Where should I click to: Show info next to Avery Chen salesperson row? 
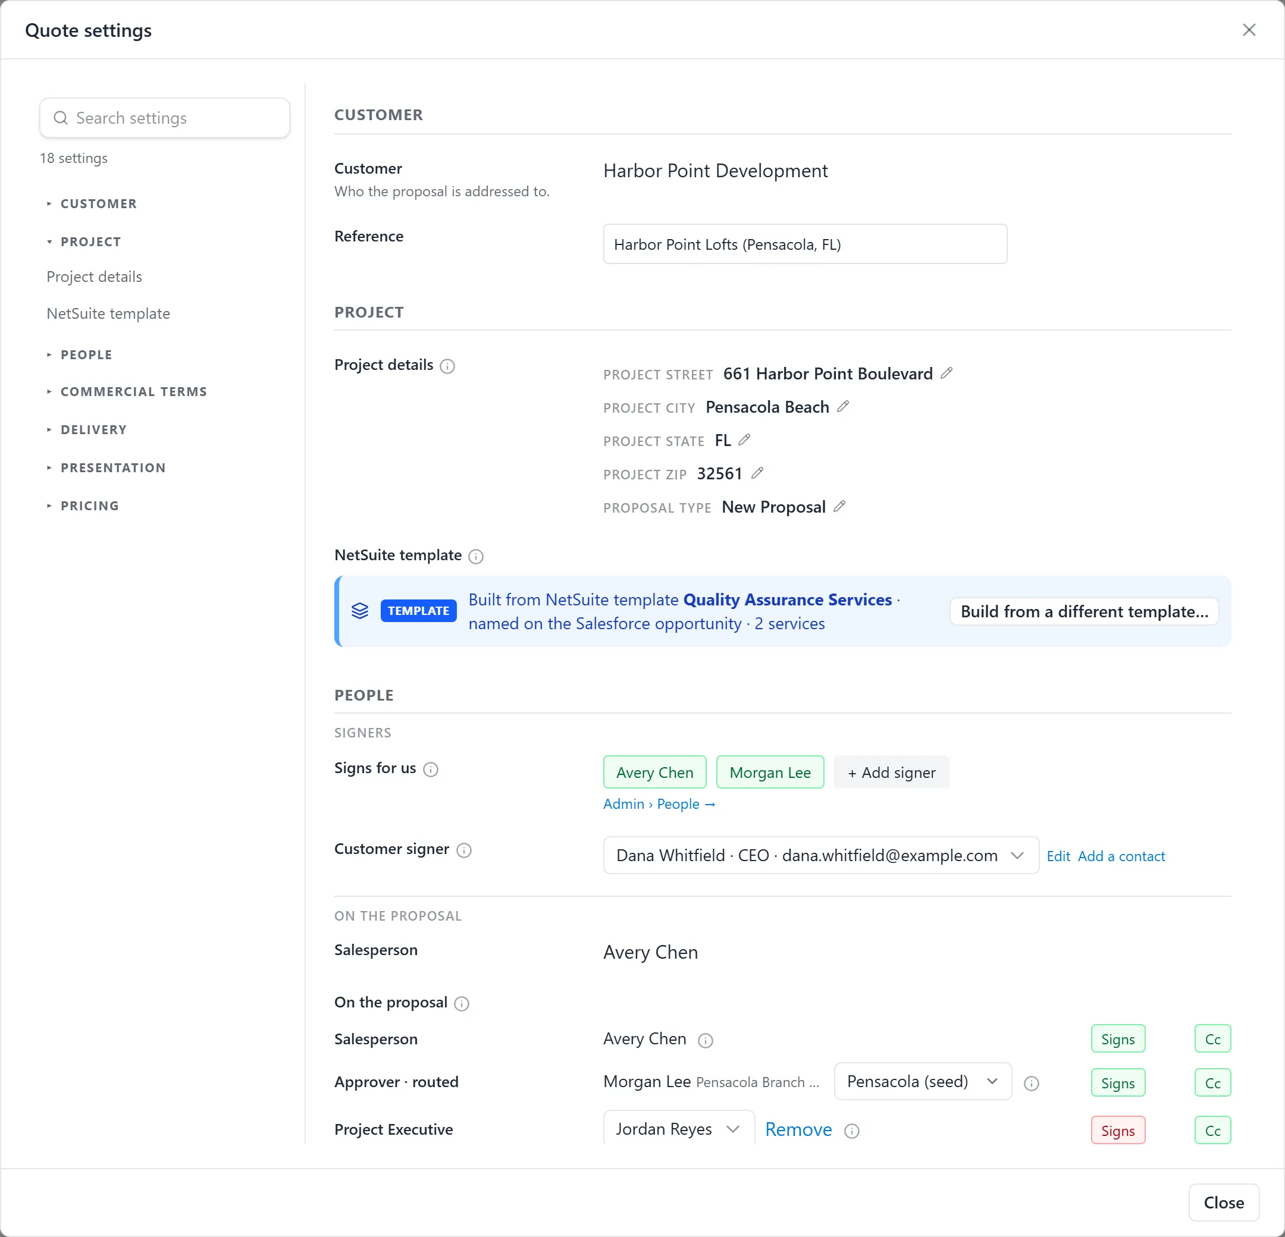[706, 1040]
